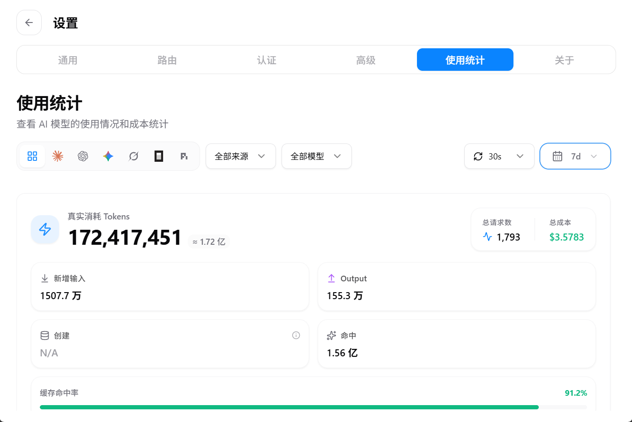Switch to the 关于 tab

pyautogui.click(x=565, y=60)
